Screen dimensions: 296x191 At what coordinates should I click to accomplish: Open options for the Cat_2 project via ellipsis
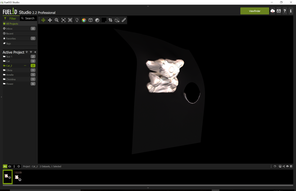(x=25, y=65)
